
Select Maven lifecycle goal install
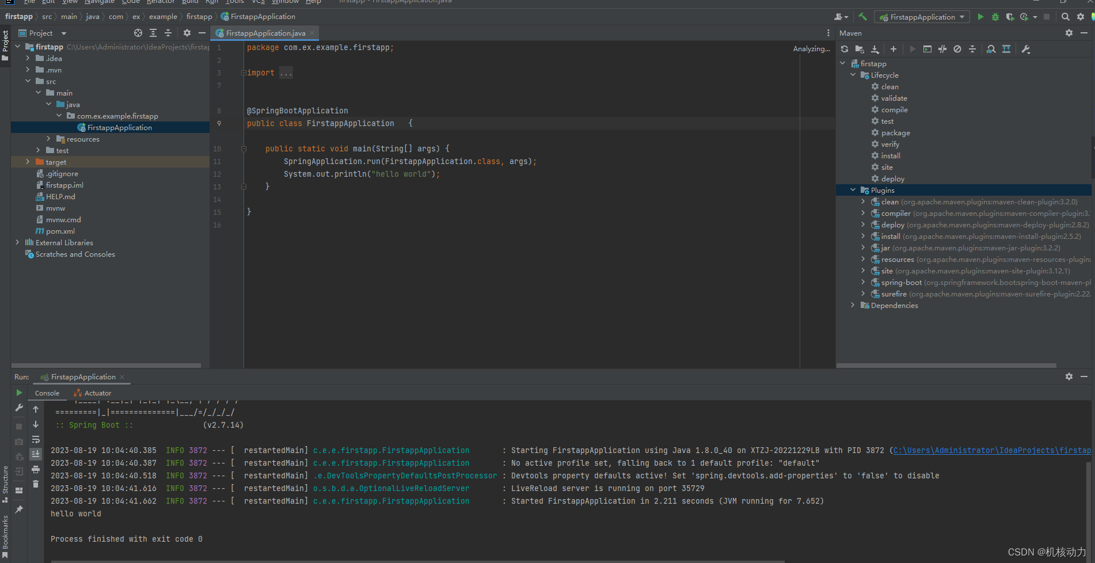pyautogui.click(x=891, y=155)
